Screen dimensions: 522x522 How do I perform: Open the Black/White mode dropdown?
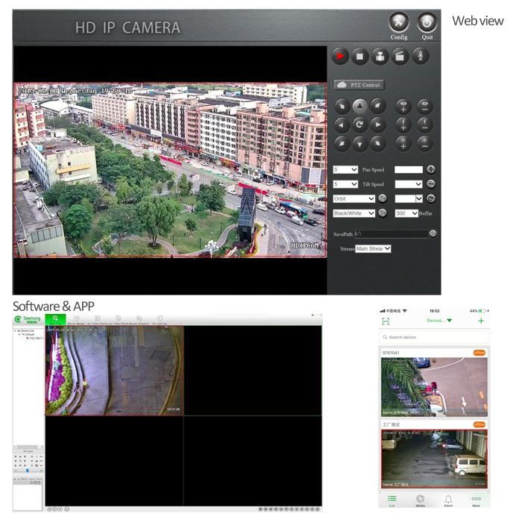pyautogui.click(x=354, y=213)
